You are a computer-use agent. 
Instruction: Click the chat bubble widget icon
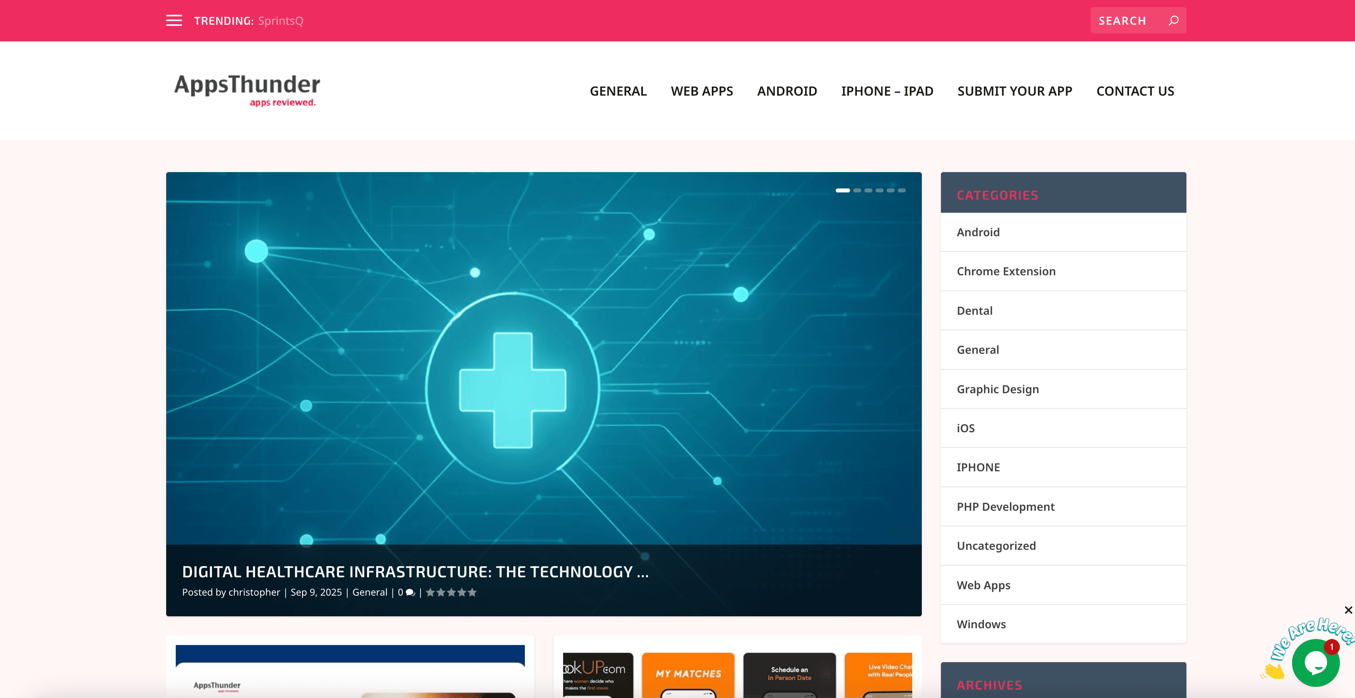pyautogui.click(x=1316, y=663)
